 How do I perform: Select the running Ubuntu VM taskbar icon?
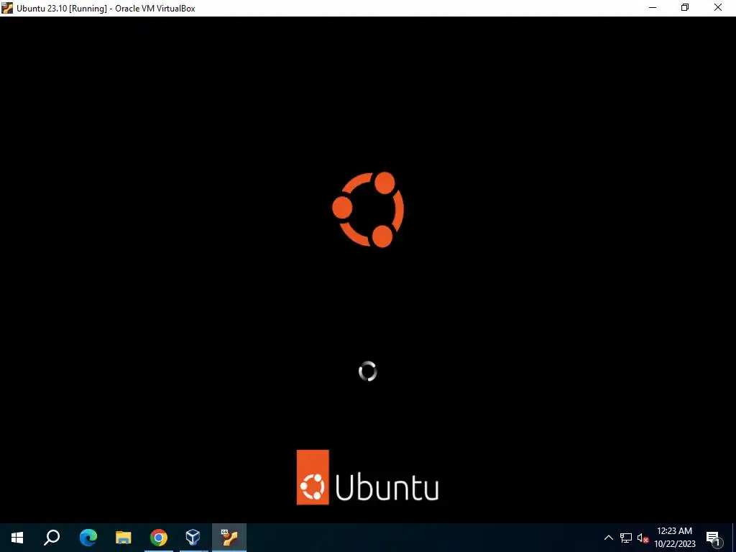tap(229, 538)
